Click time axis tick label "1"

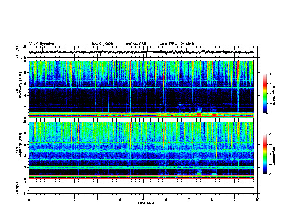(x=52, y=200)
